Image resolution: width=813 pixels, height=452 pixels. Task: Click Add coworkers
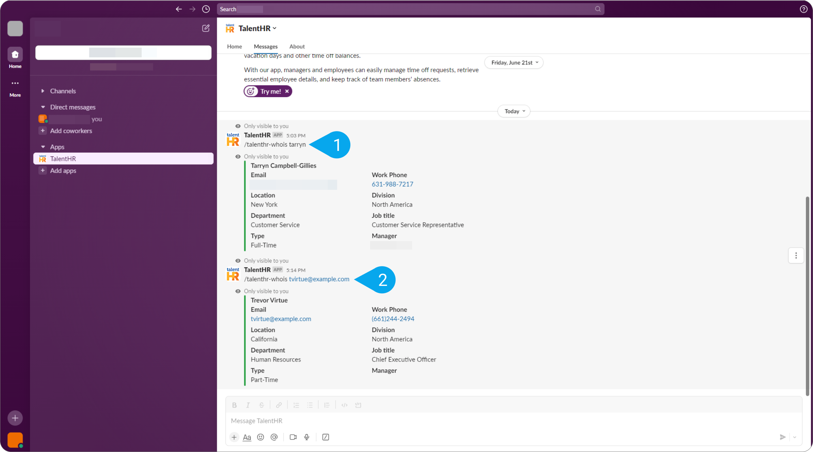tap(71, 131)
